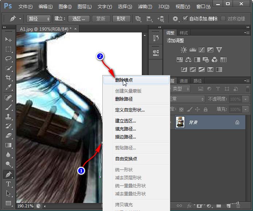
Task: Switch to the 通道 tab
Action: point(184,81)
